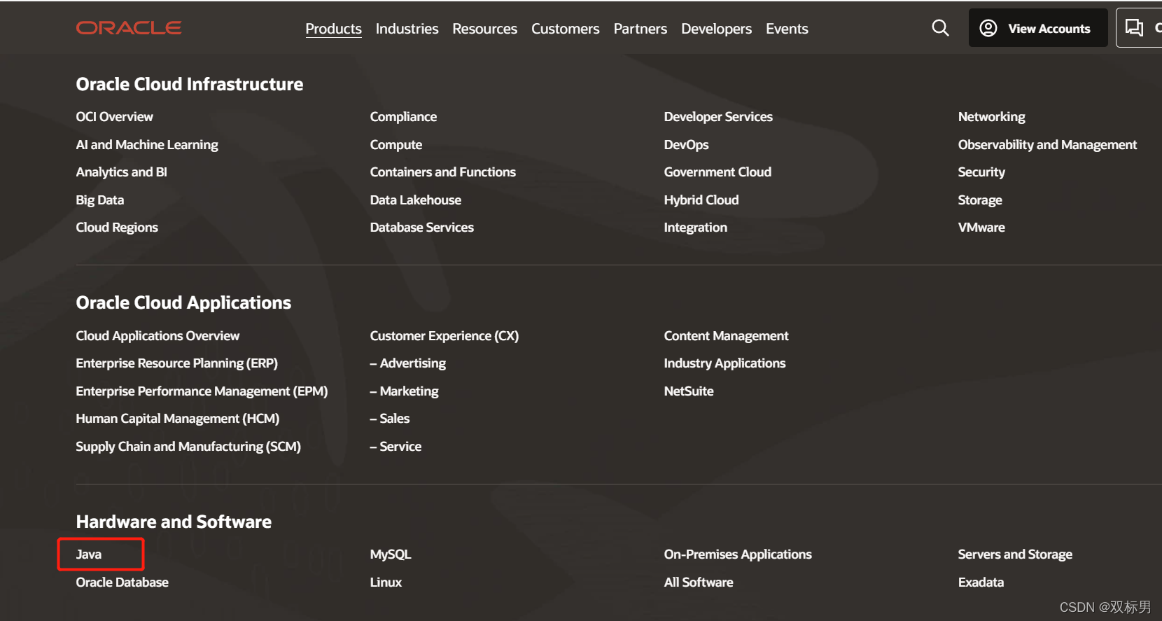The width and height of the screenshot is (1162, 621).
Task: Open the MySQL link
Action: pyautogui.click(x=390, y=554)
